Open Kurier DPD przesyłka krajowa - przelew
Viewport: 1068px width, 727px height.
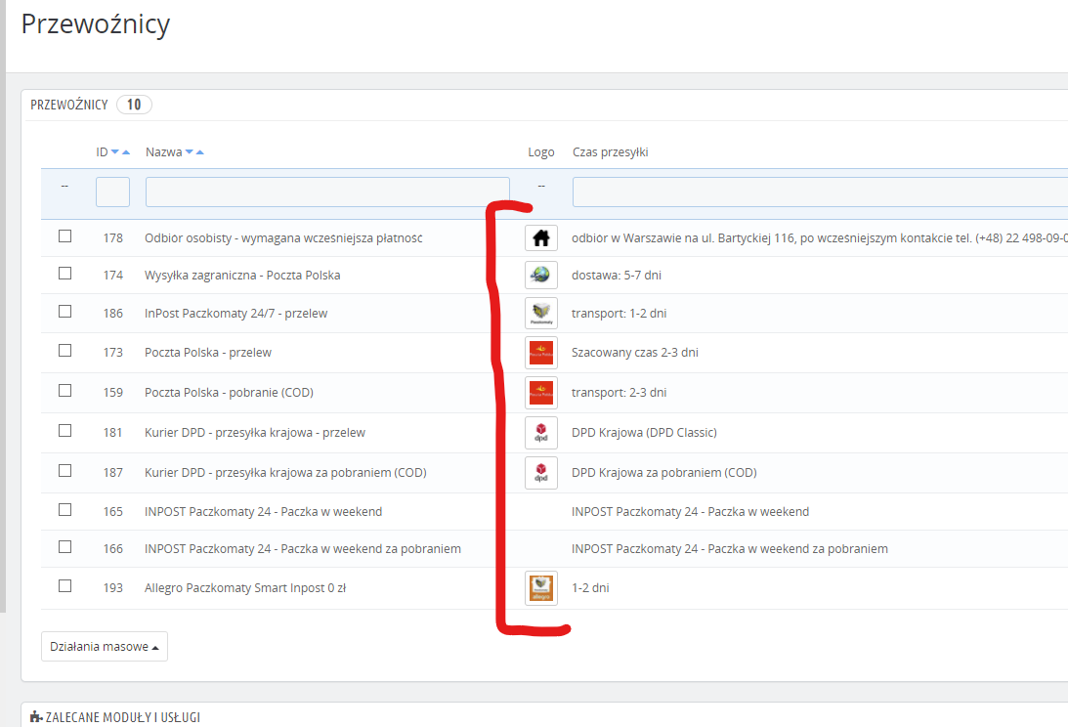coord(255,433)
